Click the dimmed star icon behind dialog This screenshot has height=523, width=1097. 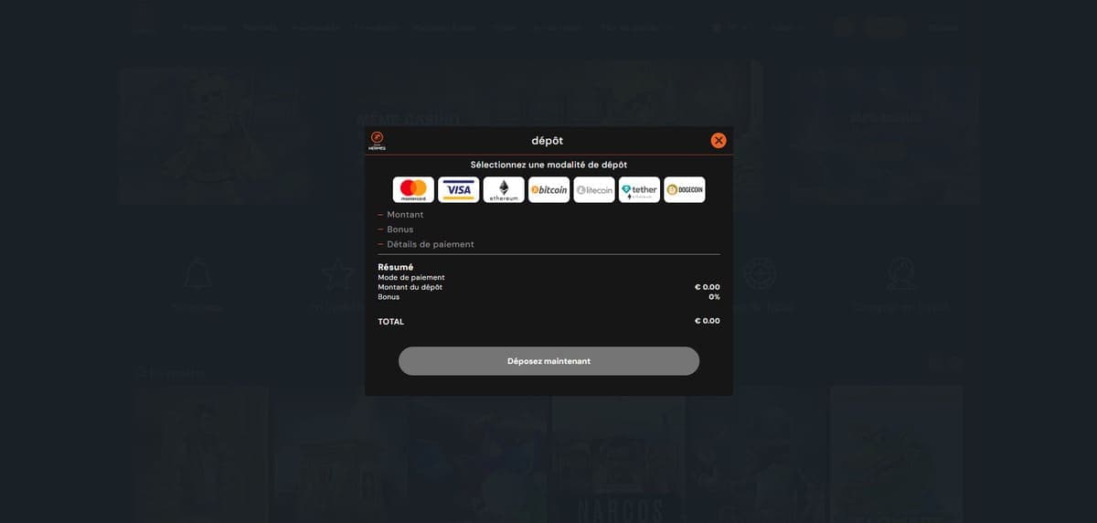[x=336, y=273]
